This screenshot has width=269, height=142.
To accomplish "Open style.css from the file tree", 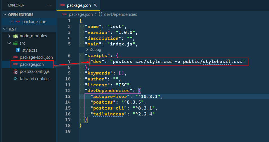I will (x=30, y=50).
